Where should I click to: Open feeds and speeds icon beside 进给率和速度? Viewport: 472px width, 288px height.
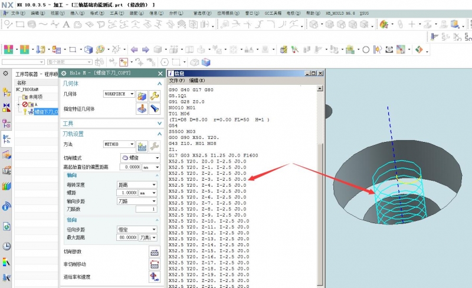[155, 277]
